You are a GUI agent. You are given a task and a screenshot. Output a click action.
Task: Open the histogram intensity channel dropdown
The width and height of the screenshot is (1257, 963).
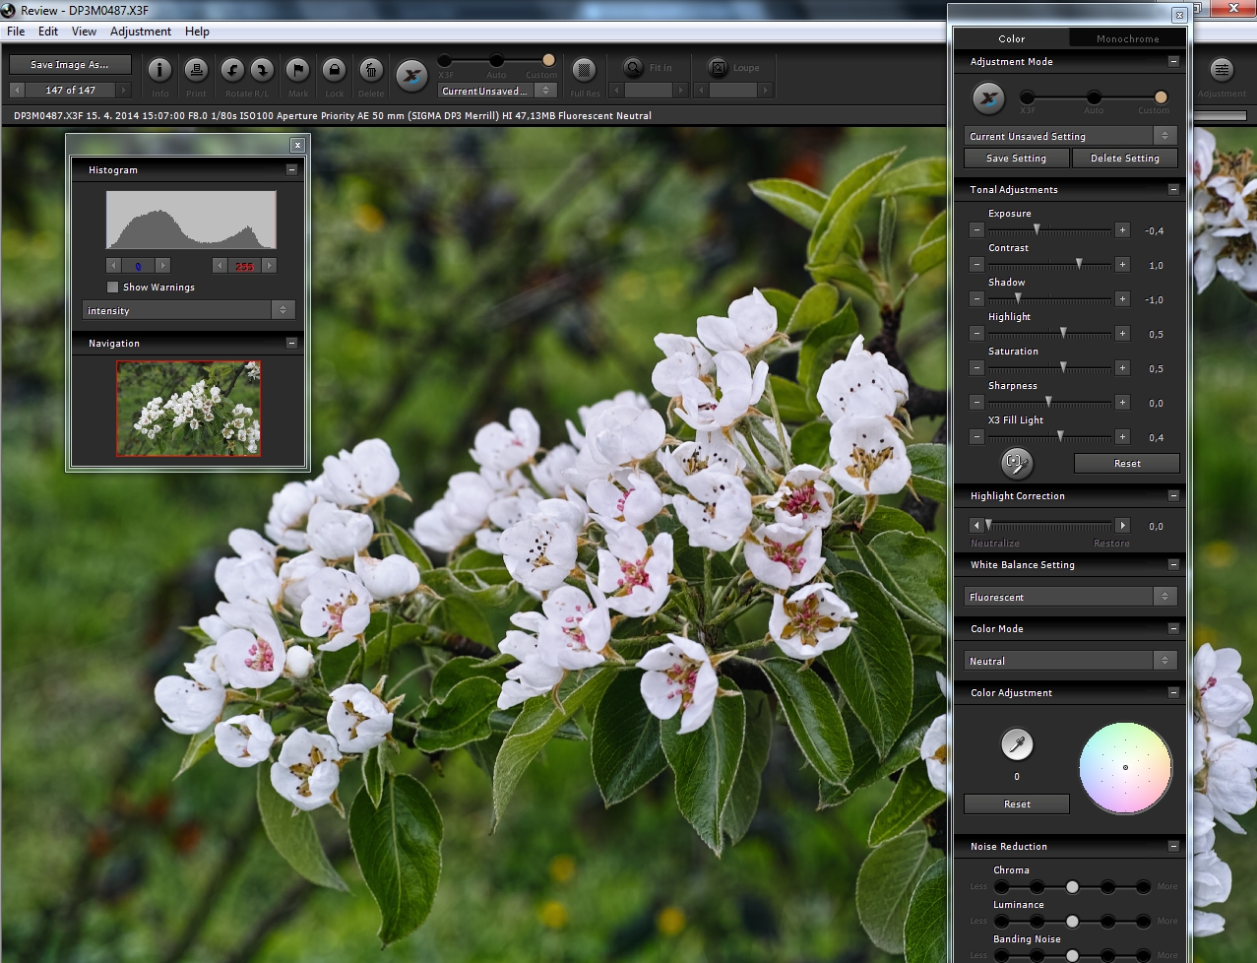coord(189,310)
